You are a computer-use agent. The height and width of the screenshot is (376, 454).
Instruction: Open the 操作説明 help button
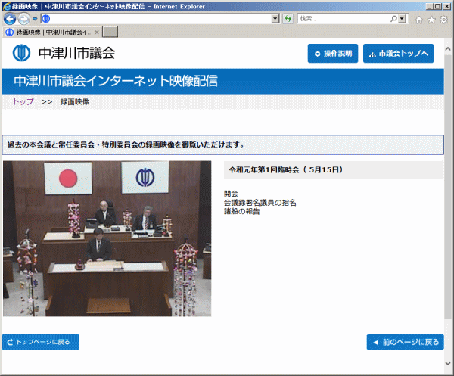pos(333,53)
